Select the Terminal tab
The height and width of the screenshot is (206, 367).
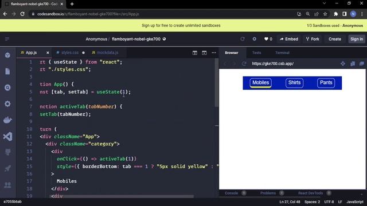click(x=282, y=53)
